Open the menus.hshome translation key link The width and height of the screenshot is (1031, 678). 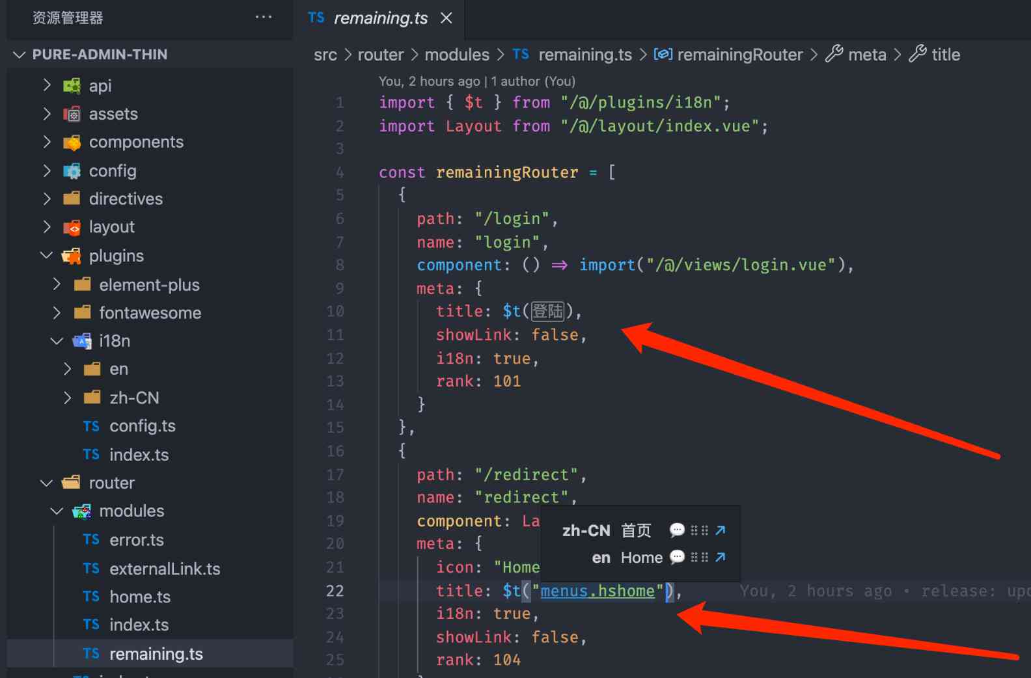[597, 591]
